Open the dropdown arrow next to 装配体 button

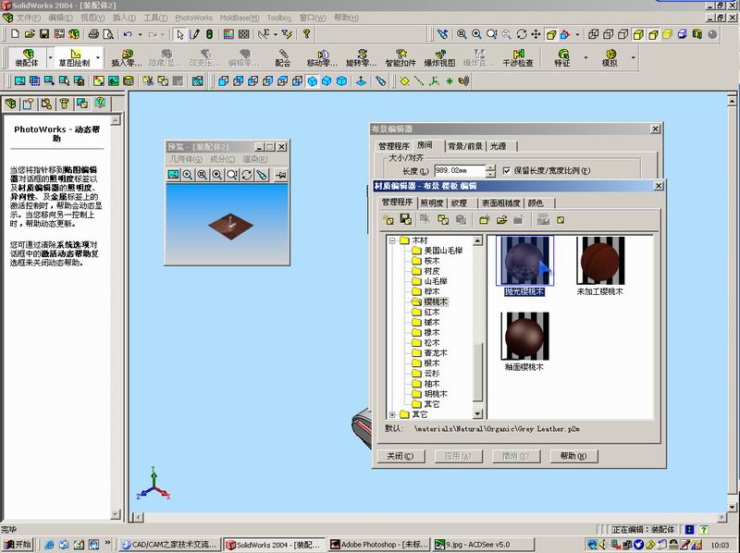(50, 57)
